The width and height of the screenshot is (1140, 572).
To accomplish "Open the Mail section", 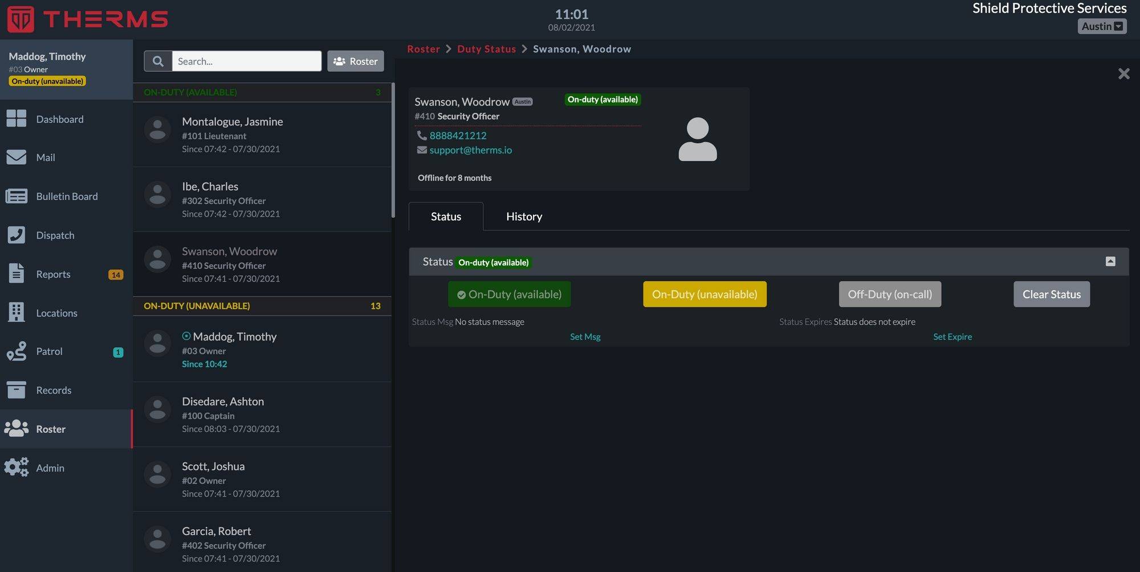I will (x=46, y=157).
